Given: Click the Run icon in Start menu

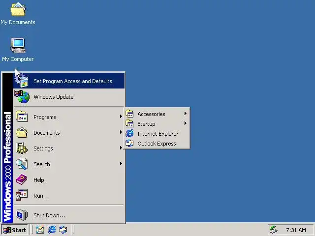Looking at the screenshot, I should coord(22,195).
